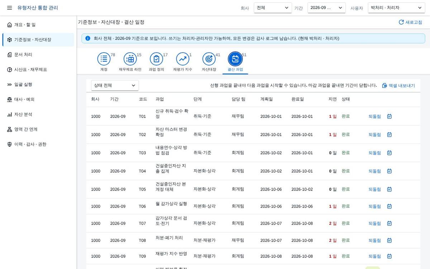Image resolution: width=430 pixels, height=269 pixels.
Task: Click 되돌림 for task T08
Action: click(x=375, y=241)
